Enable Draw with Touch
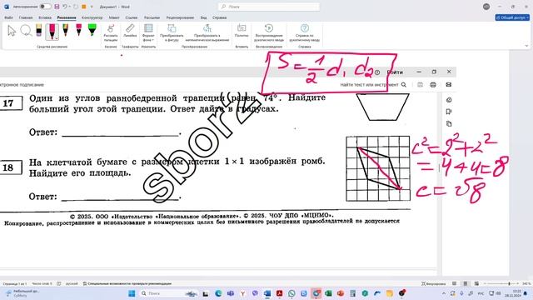 point(111,33)
